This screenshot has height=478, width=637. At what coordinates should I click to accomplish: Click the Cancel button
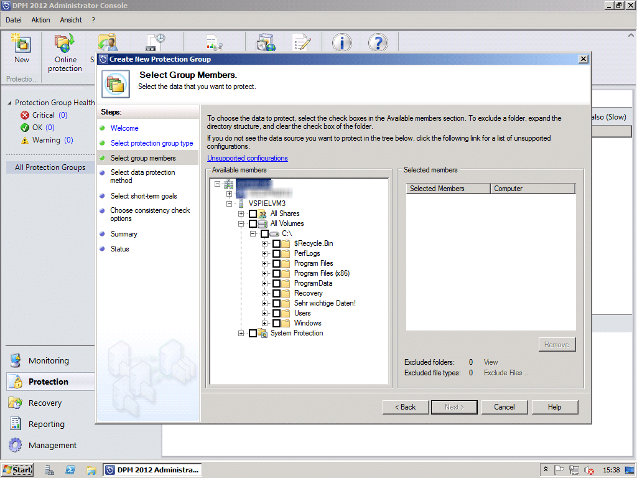tap(504, 407)
